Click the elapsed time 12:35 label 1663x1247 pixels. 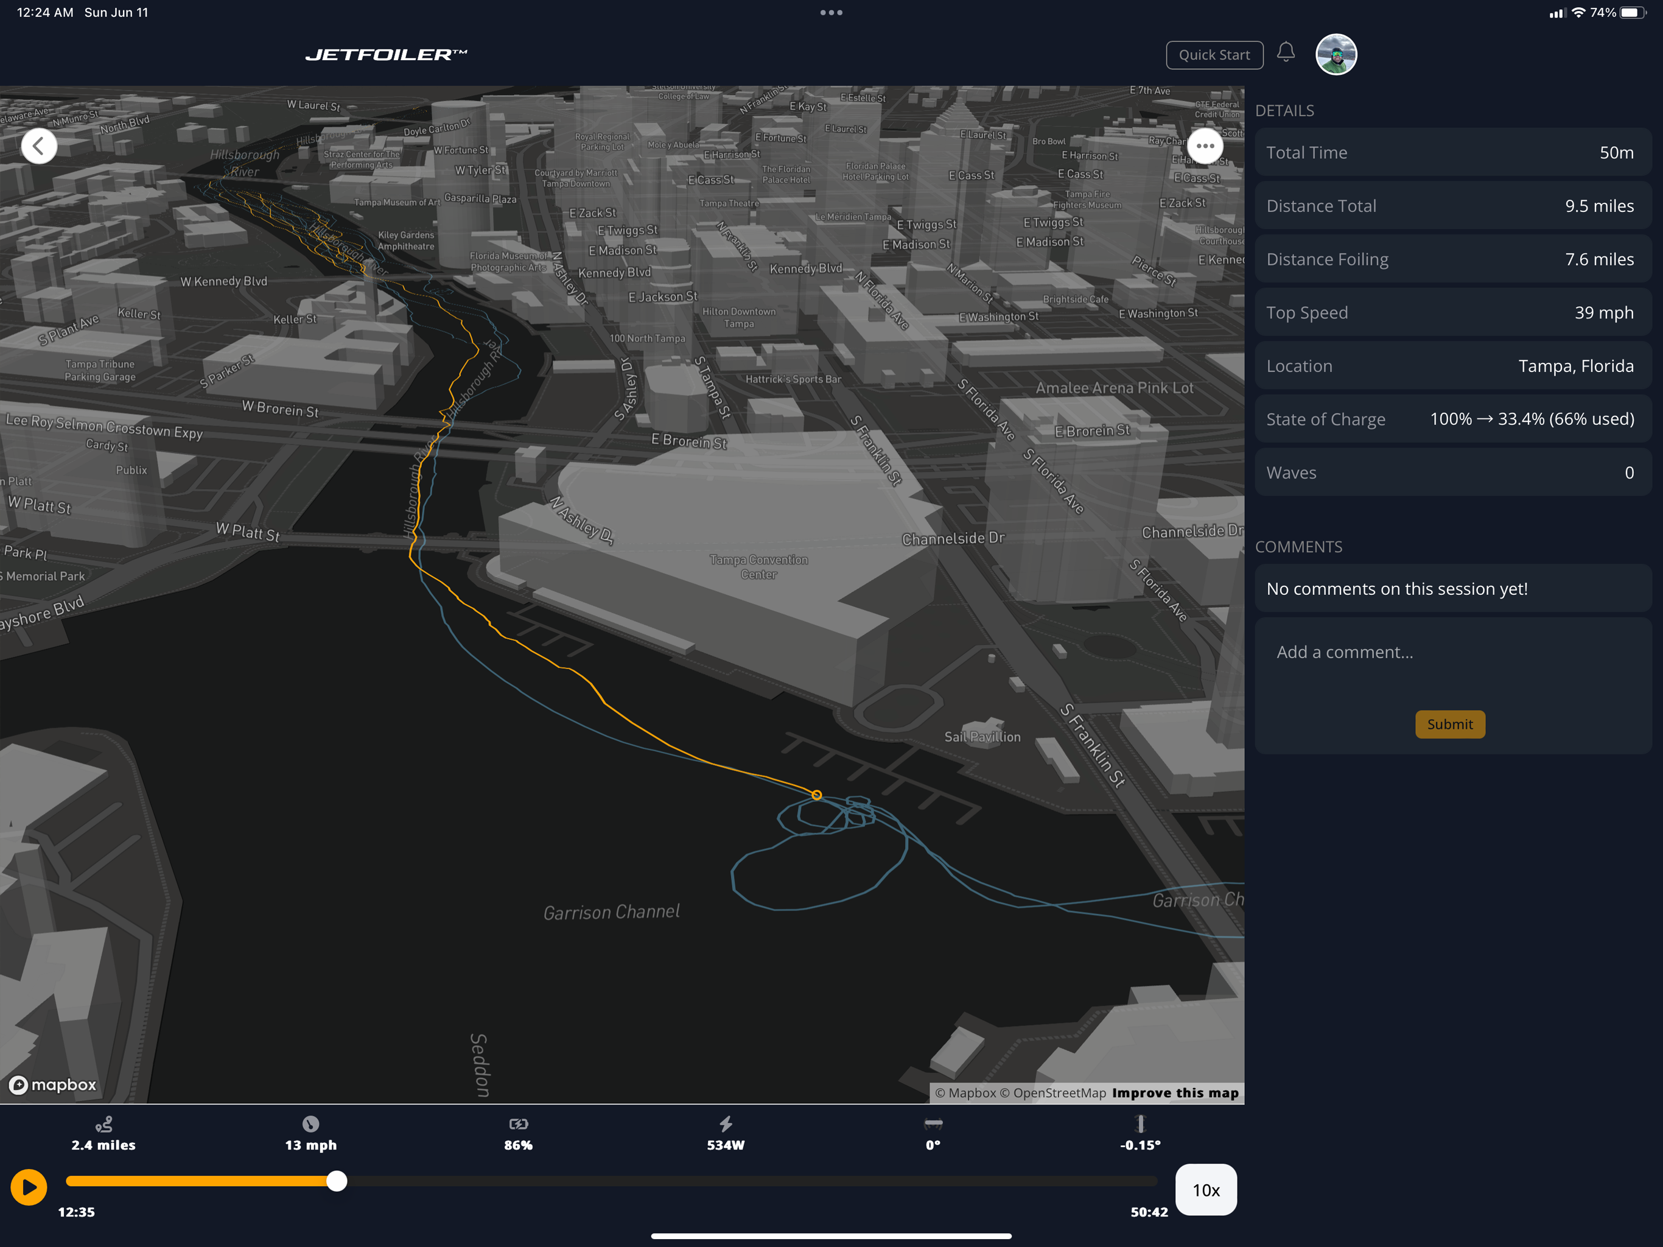pos(77,1212)
